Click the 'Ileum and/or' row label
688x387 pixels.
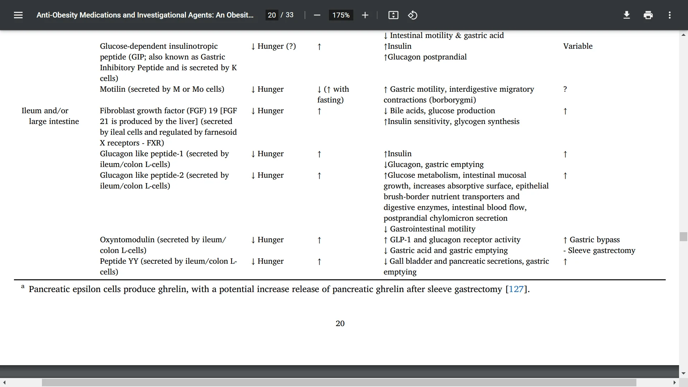point(45,111)
